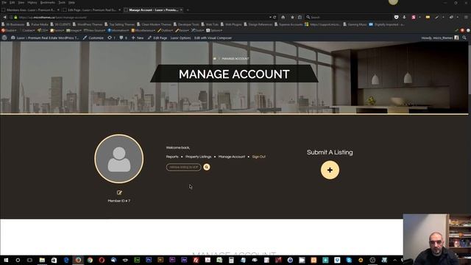471x265 pixels.
Task: Close the Manage Account browser tab
Action: point(182,10)
